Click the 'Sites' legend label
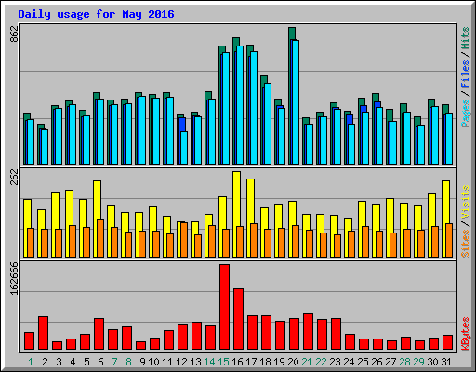Screen dimensions: 476x372 466,244
